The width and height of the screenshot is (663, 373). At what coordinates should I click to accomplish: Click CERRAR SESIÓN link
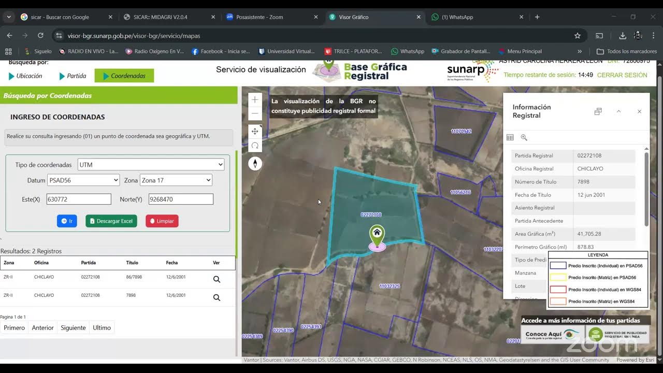pos(622,75)
